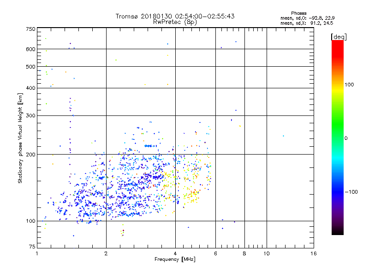The width and height of the screenshot is (369, 276).
Task: Click the 'mean, sd,X: 91.2, 24.5' line
Action: (x=307, y=23)
